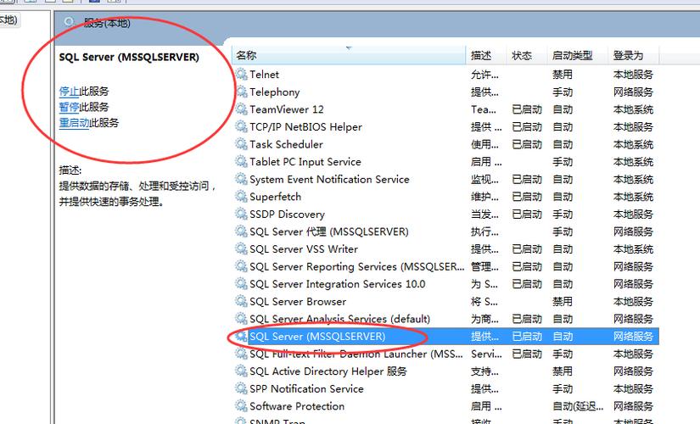Click 停止 link to stop the service

click(70, 92)
